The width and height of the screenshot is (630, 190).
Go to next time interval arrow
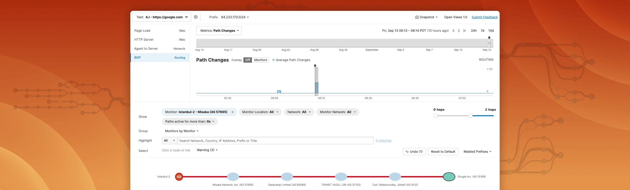[x=459, y=31]
